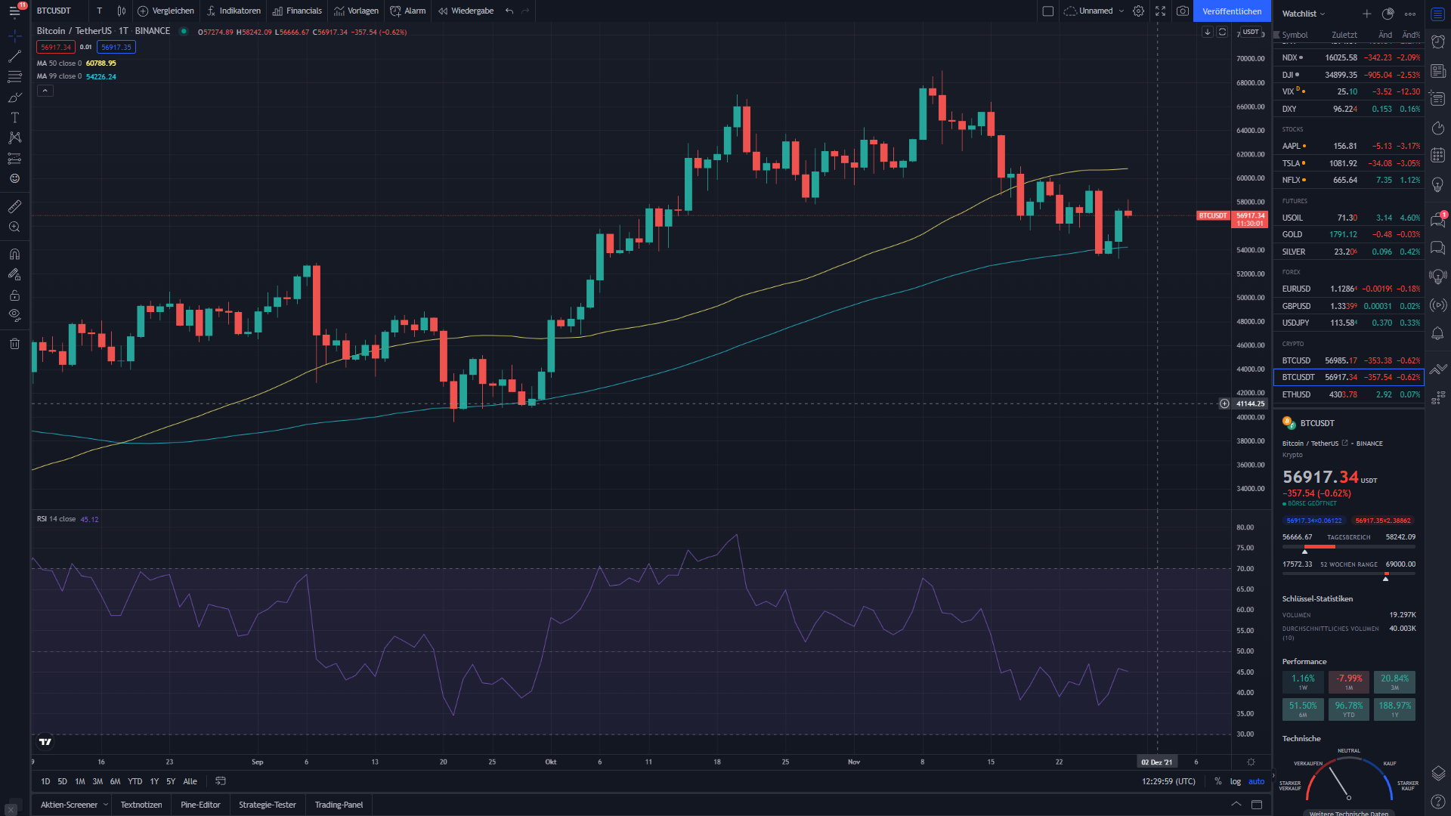Select the text annotation tool
The height and width of the screenshot is (816, 1451).
[14, 118]
